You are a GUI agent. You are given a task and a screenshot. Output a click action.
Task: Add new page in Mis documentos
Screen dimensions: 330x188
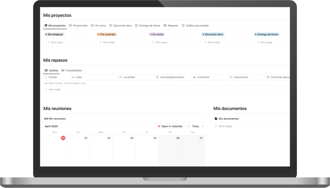point(224,126)
